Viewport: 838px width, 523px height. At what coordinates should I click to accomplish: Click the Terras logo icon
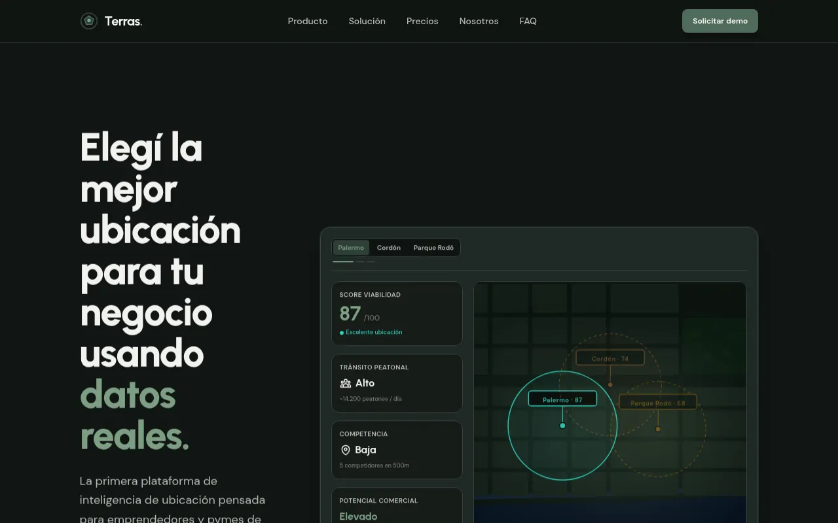(x=89, y=21)
